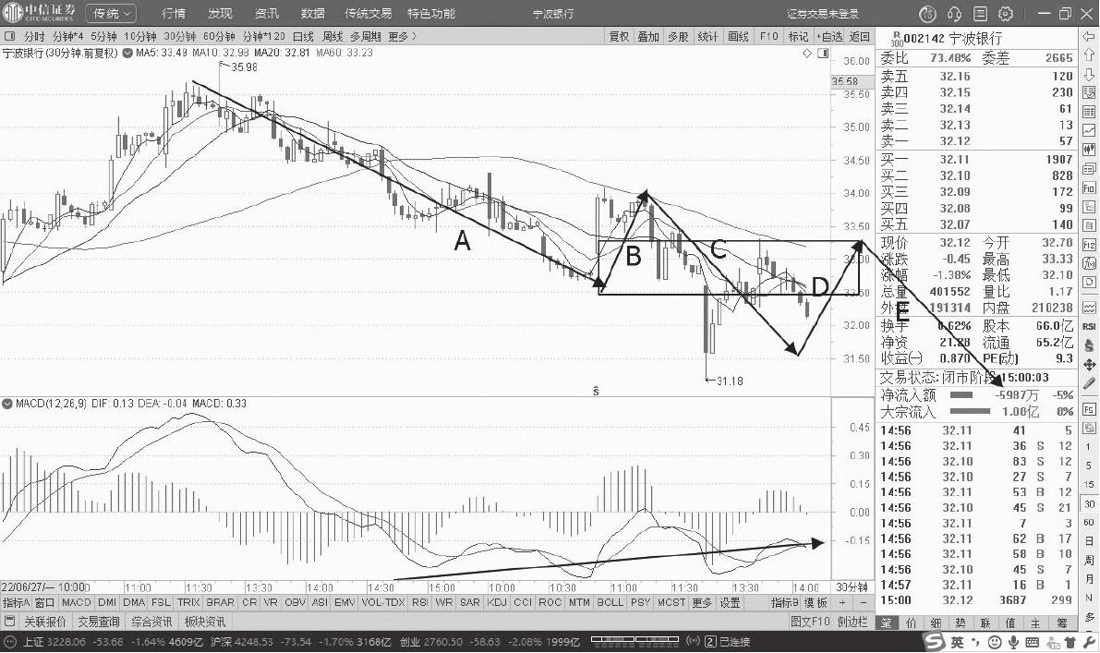Open the 发现 menu
Screen dimensions: 1100x653
coord(220,13)
